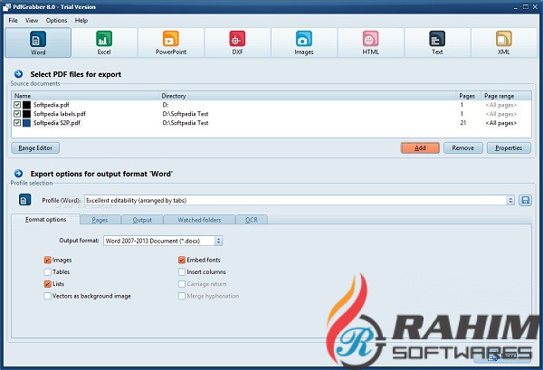Click the file icon beside Softpedia labels.pdf
This screenshot has height=370, width=543.
pyautogui.click(x=26, y=114)
